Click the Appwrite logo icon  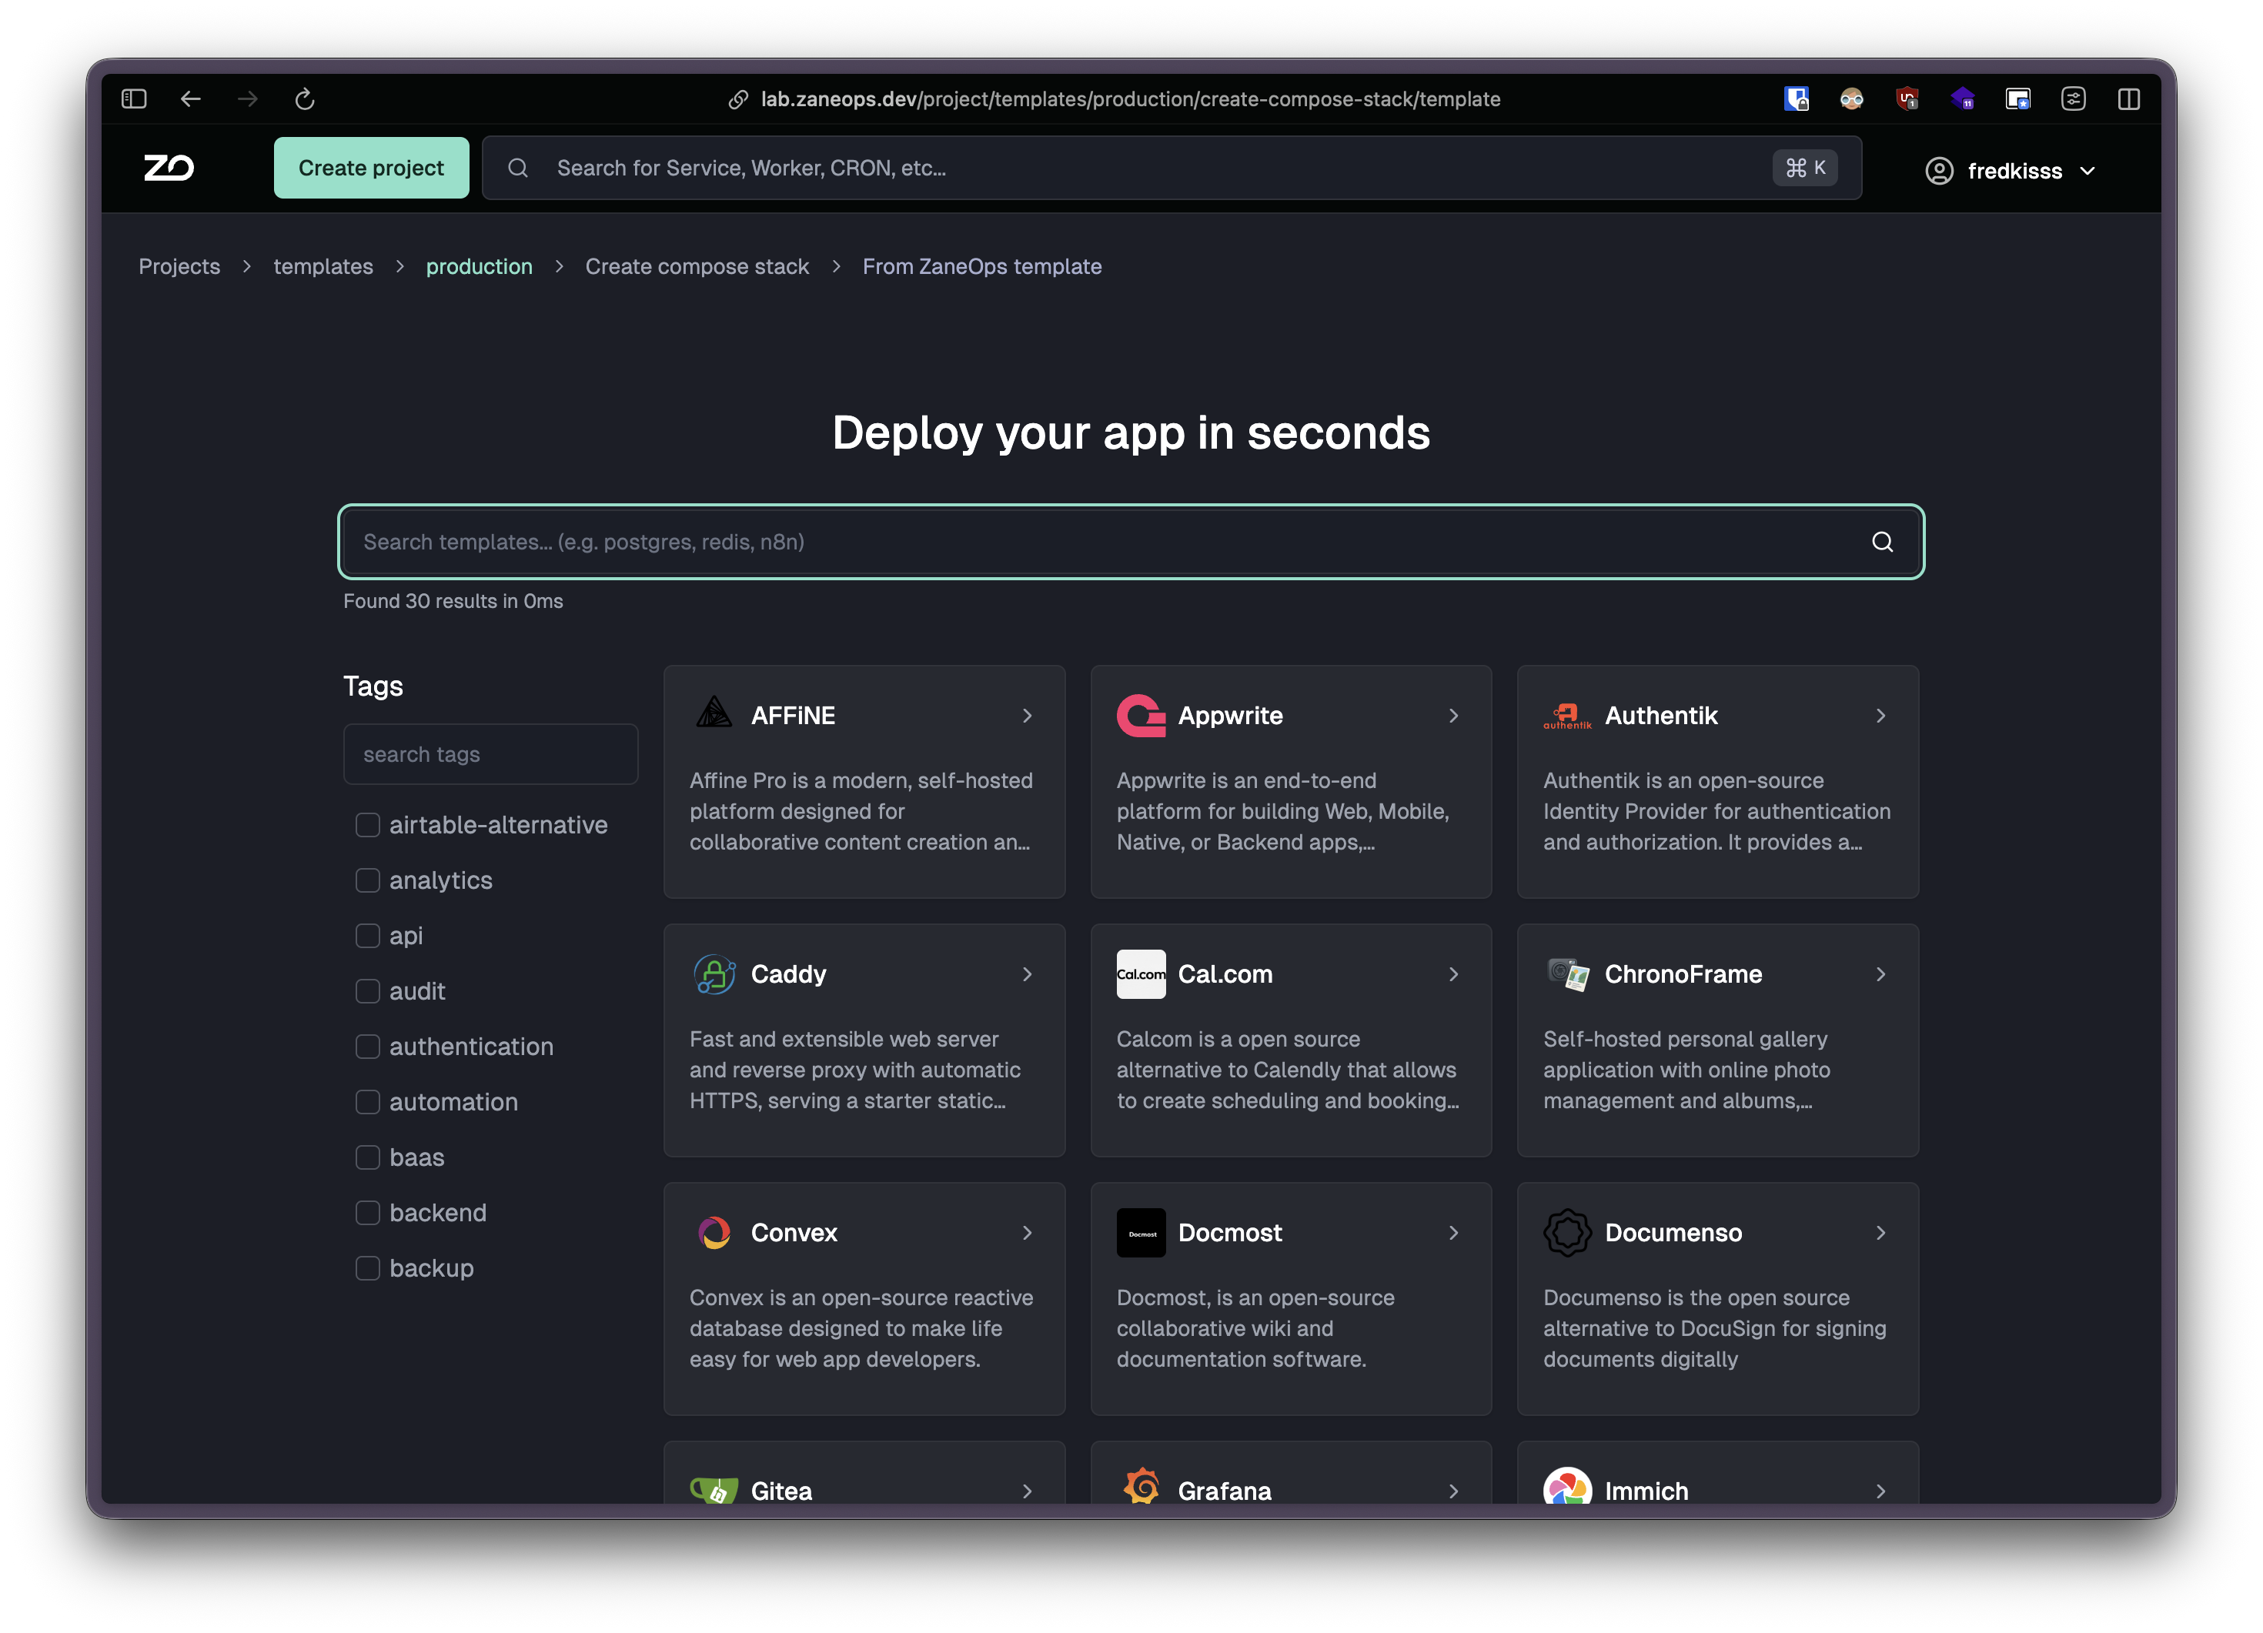pyautogui.click(x=1141, y=715)
